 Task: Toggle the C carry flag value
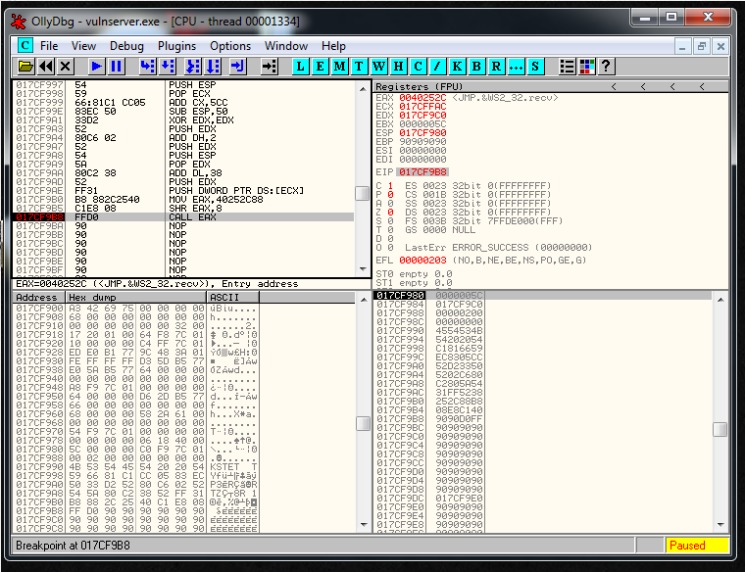point(390,185)
